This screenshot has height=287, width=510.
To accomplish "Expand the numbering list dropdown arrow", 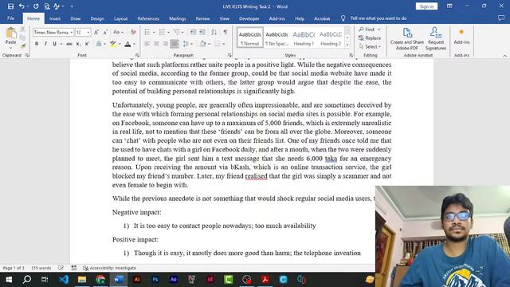I will tap(168, 32).
